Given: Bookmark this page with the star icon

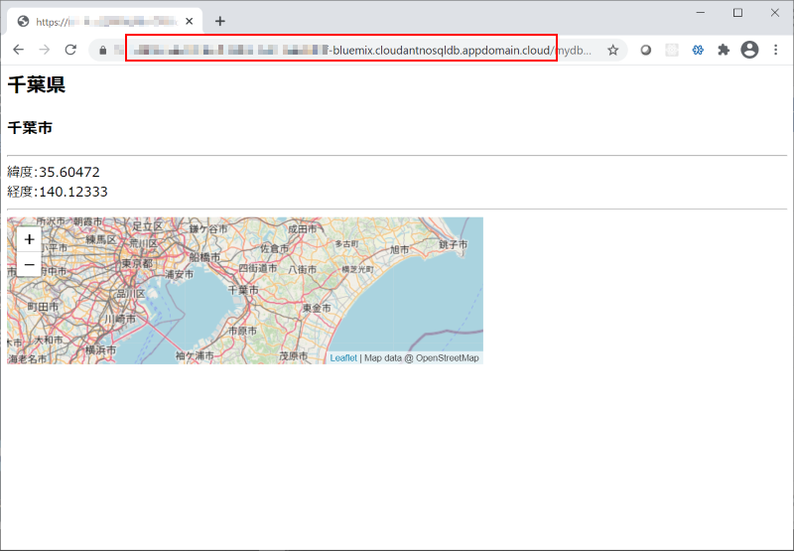Looking at the screenshot, I should point(612,51).
